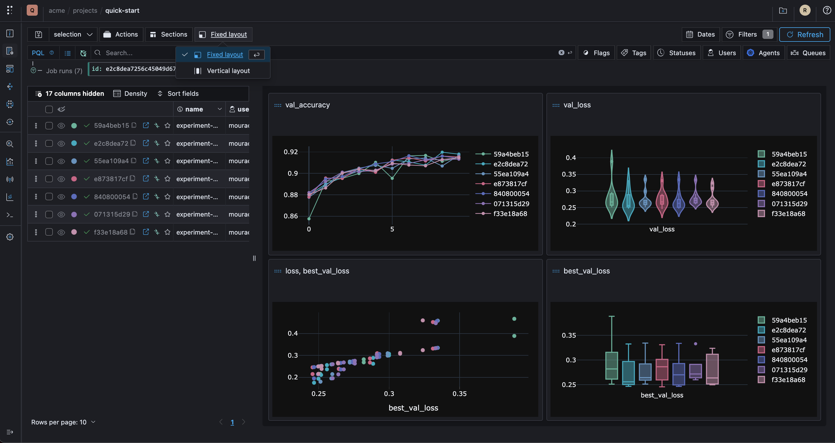Collapse the Job runs (7) group
Viewport: 835px width, 443px height.
[33, 71]
